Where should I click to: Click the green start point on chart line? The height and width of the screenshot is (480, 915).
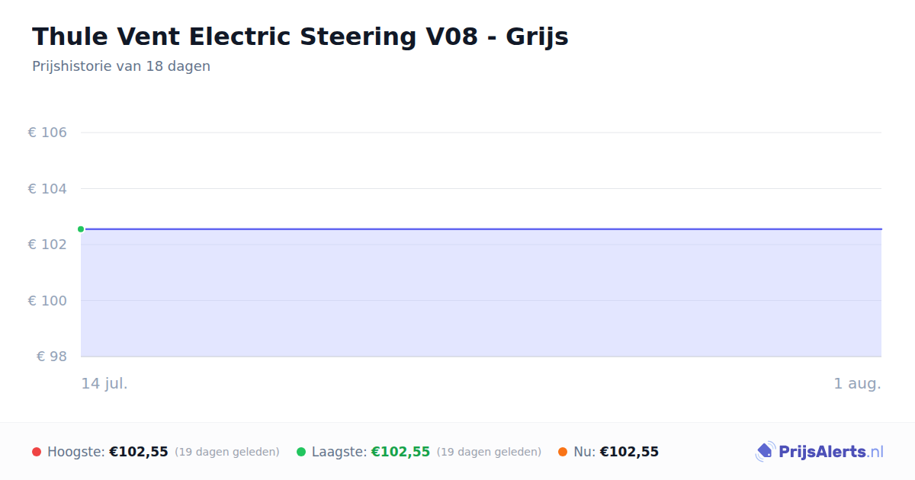(81, 229)
